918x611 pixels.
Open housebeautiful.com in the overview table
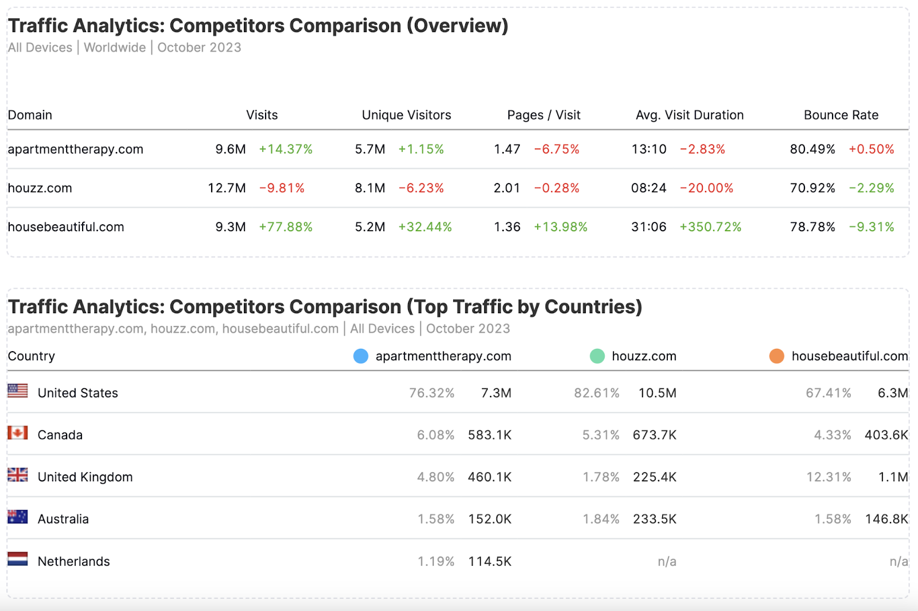(66, 227)
